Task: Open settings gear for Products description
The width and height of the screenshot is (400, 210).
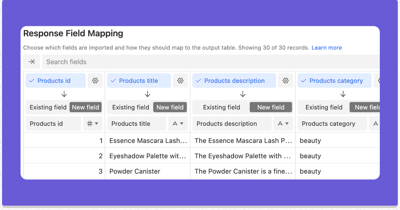Action: tap(285, 81)
